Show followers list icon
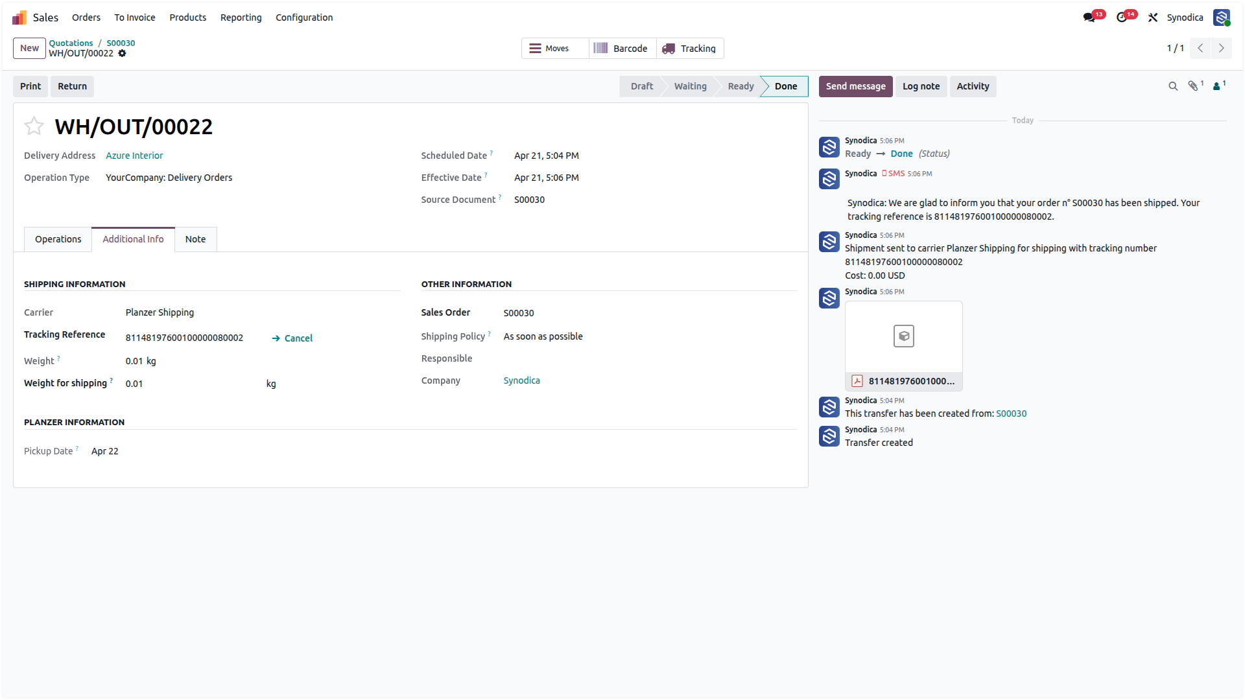 coord(1218,86)
